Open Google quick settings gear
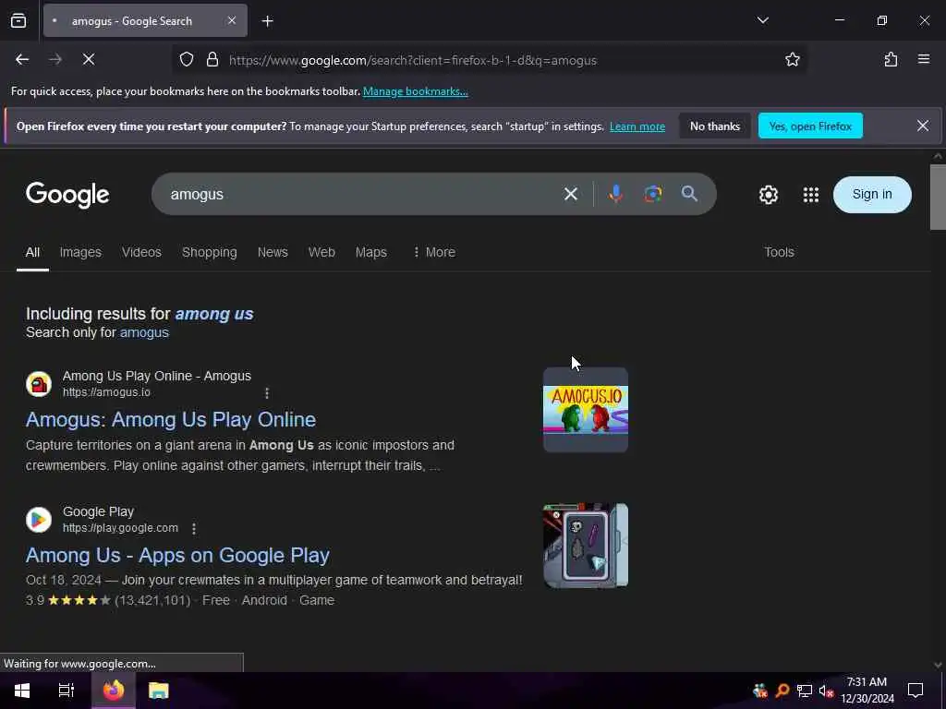The height and width of the screenshot is (709, 946). [768, 195]
